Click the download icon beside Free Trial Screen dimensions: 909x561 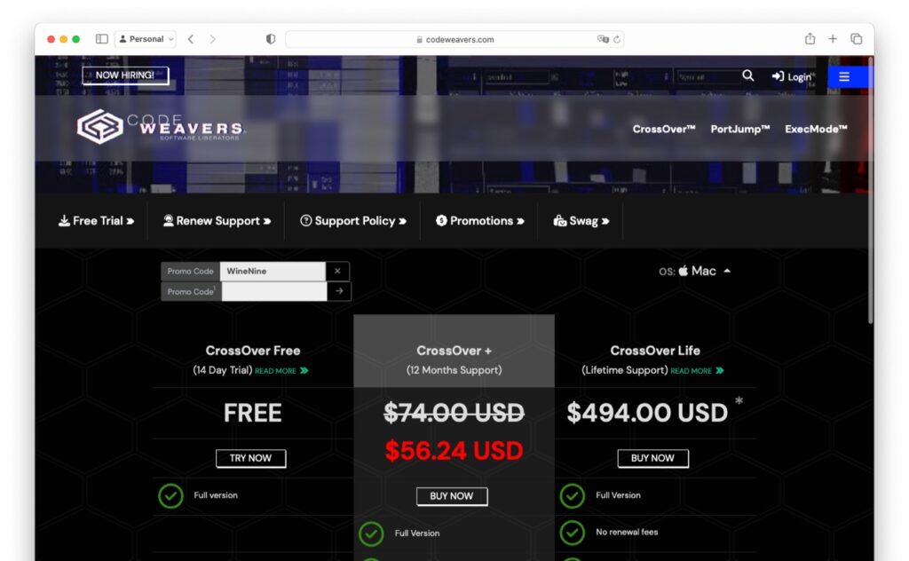click(62, 220)
